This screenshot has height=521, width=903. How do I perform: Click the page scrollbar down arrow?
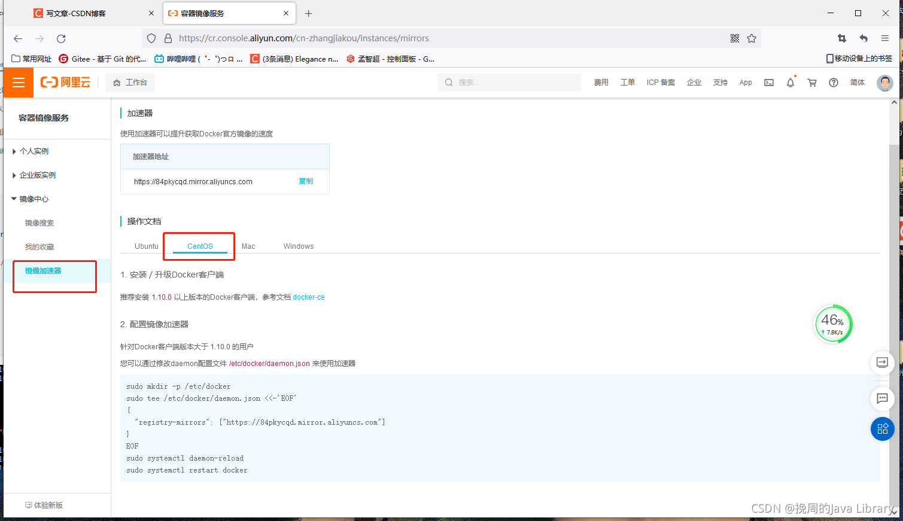894,513
